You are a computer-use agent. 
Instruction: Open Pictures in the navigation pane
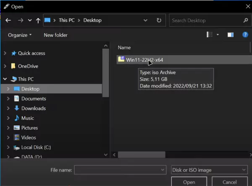[29, 128]
